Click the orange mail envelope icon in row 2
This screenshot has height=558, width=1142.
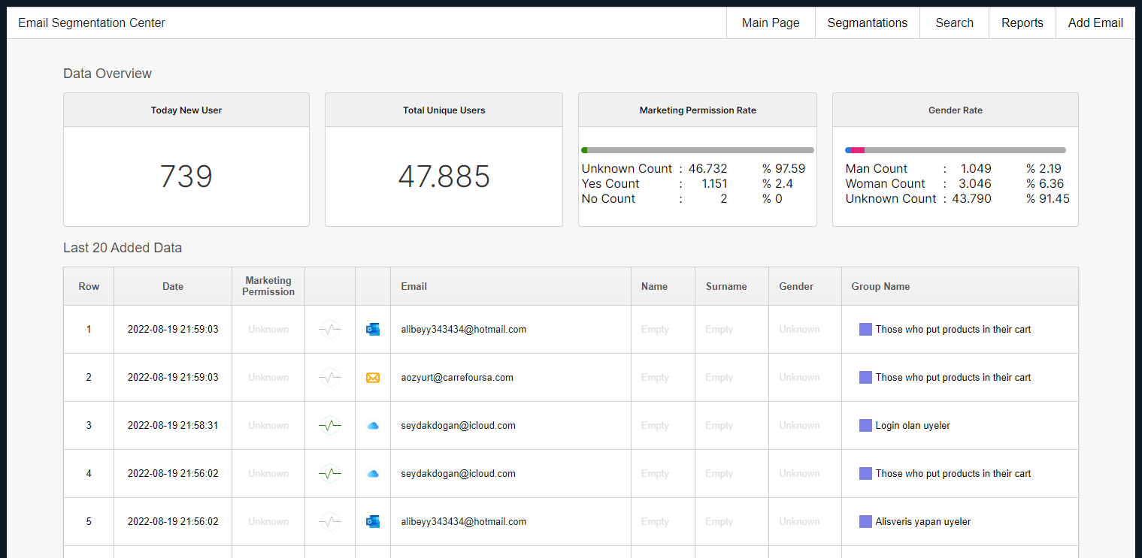pos(372,378)
